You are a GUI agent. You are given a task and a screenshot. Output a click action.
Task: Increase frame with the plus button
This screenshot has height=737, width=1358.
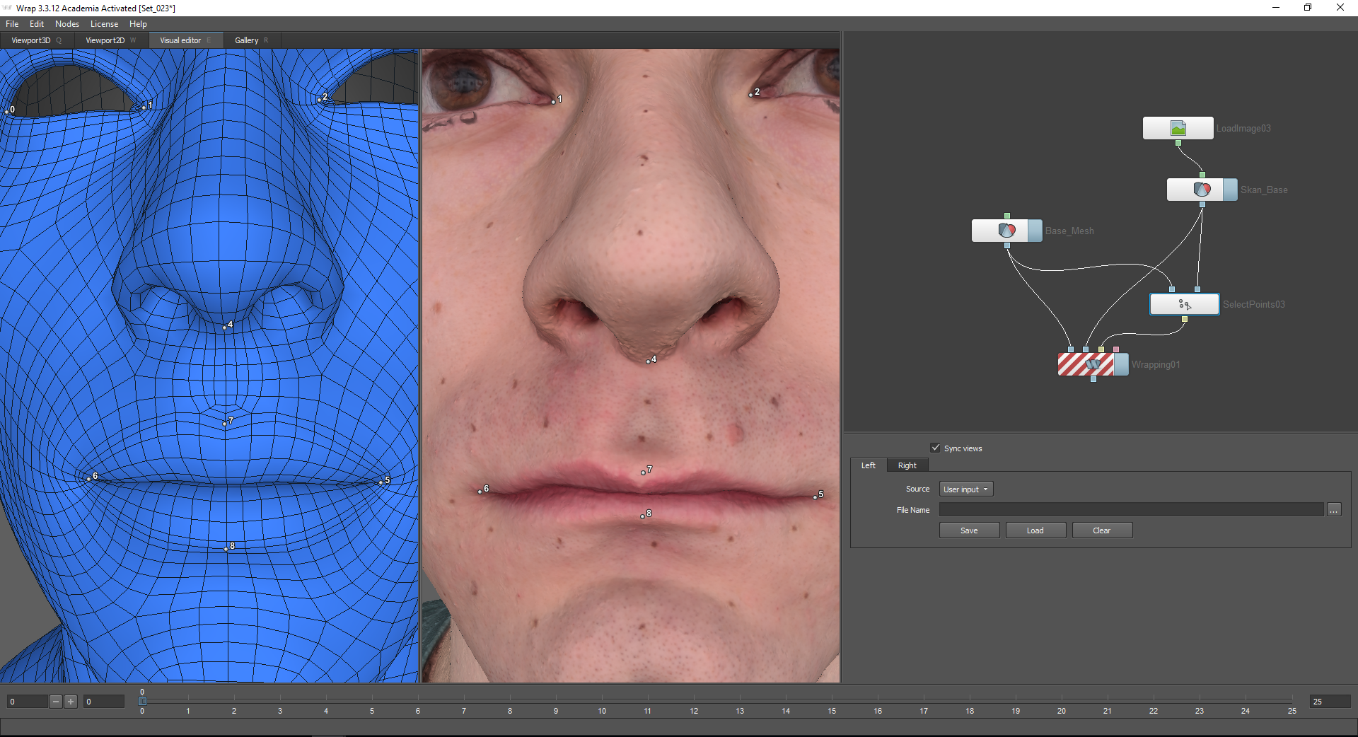71,702
